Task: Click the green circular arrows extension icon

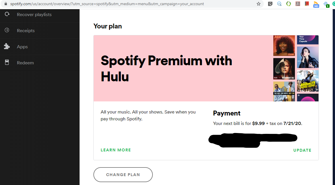Action: tap(289, 4)
